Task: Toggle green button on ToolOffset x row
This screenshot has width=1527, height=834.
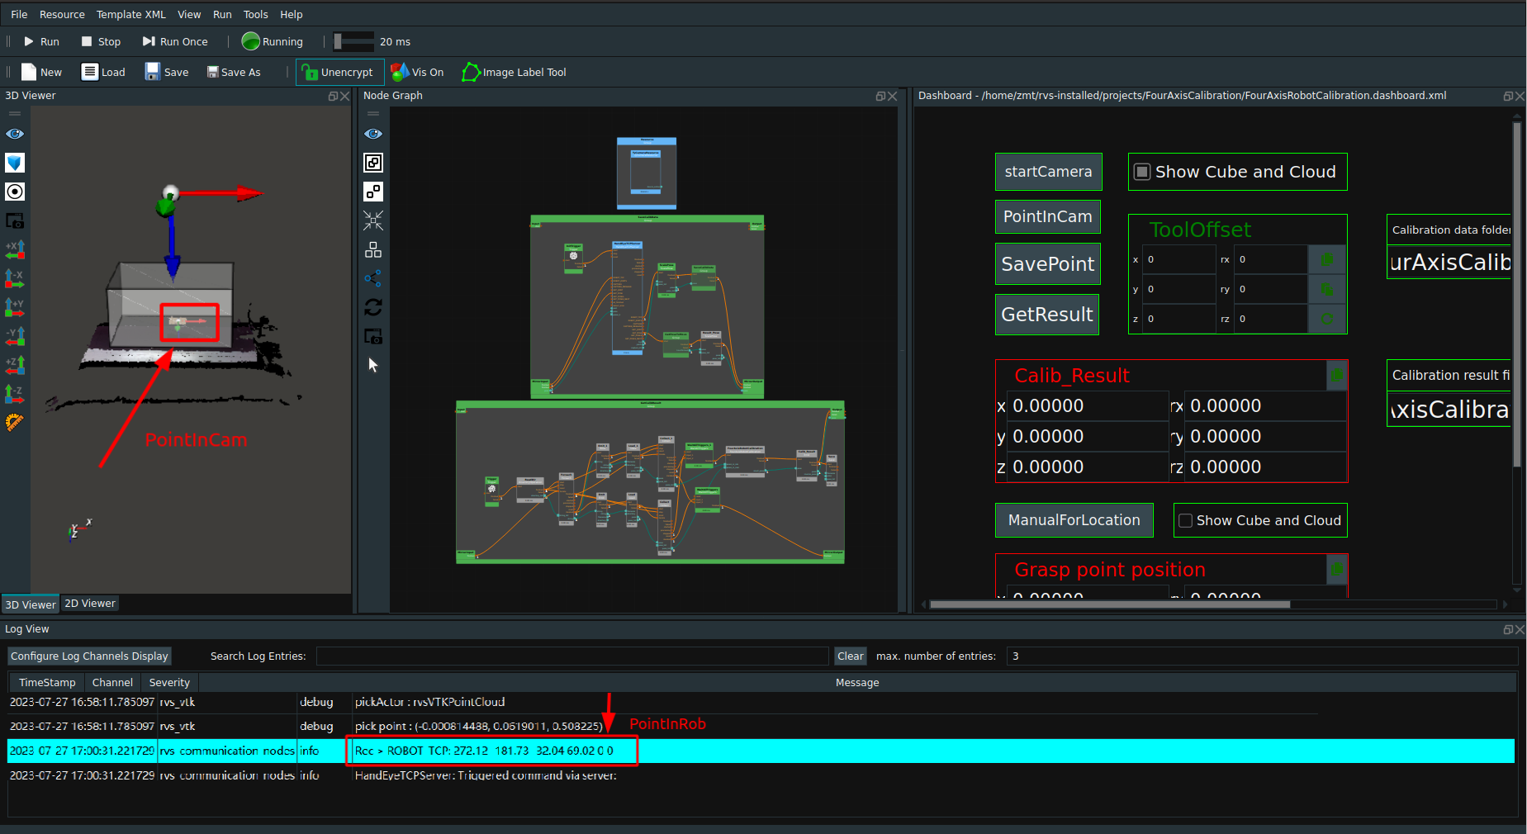Action: [x=1327, y=259]
